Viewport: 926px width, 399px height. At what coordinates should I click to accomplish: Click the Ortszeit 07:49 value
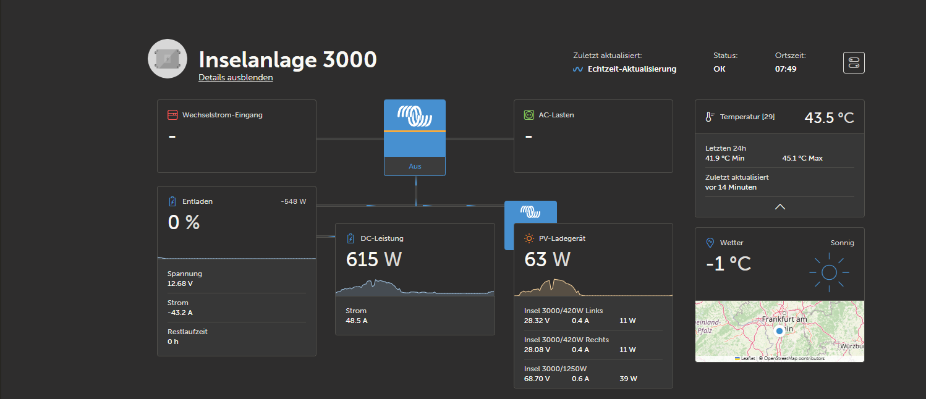pyautogui.click(x=786, y=69)
